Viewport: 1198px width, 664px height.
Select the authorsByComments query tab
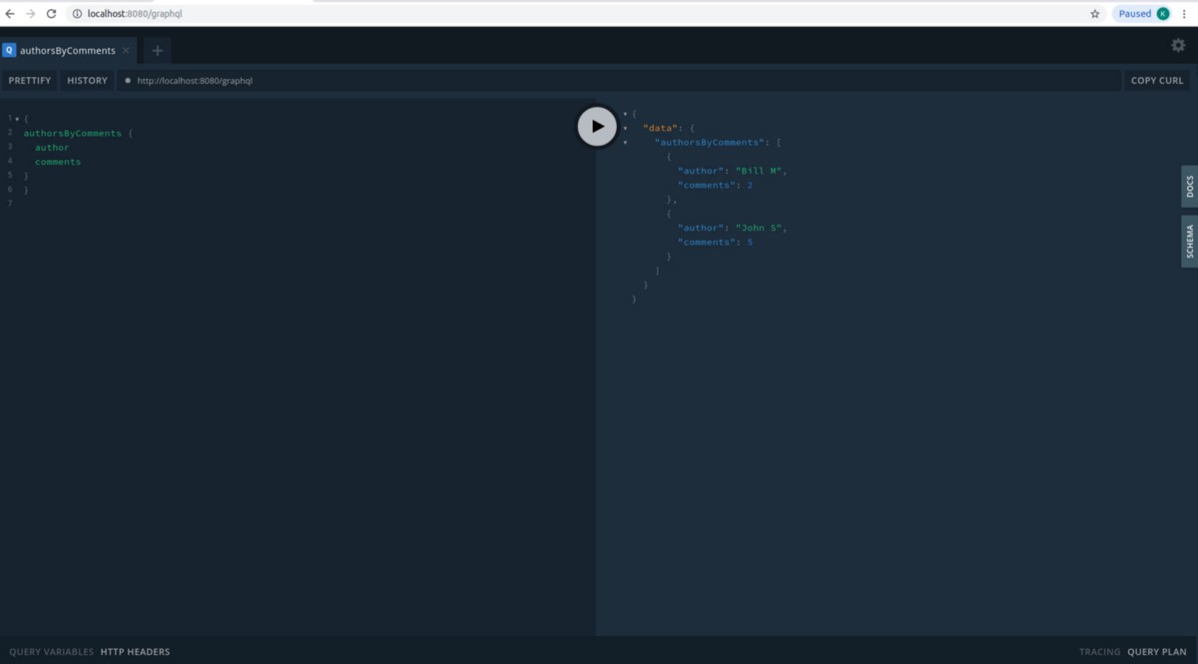pos(66,51)
